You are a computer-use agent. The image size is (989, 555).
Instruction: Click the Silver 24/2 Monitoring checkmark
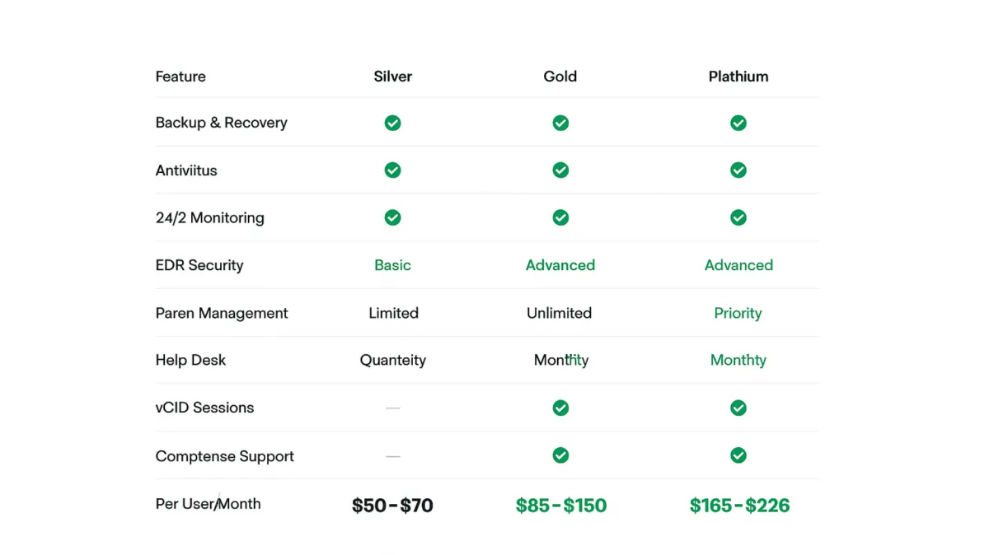coord(392,217)
